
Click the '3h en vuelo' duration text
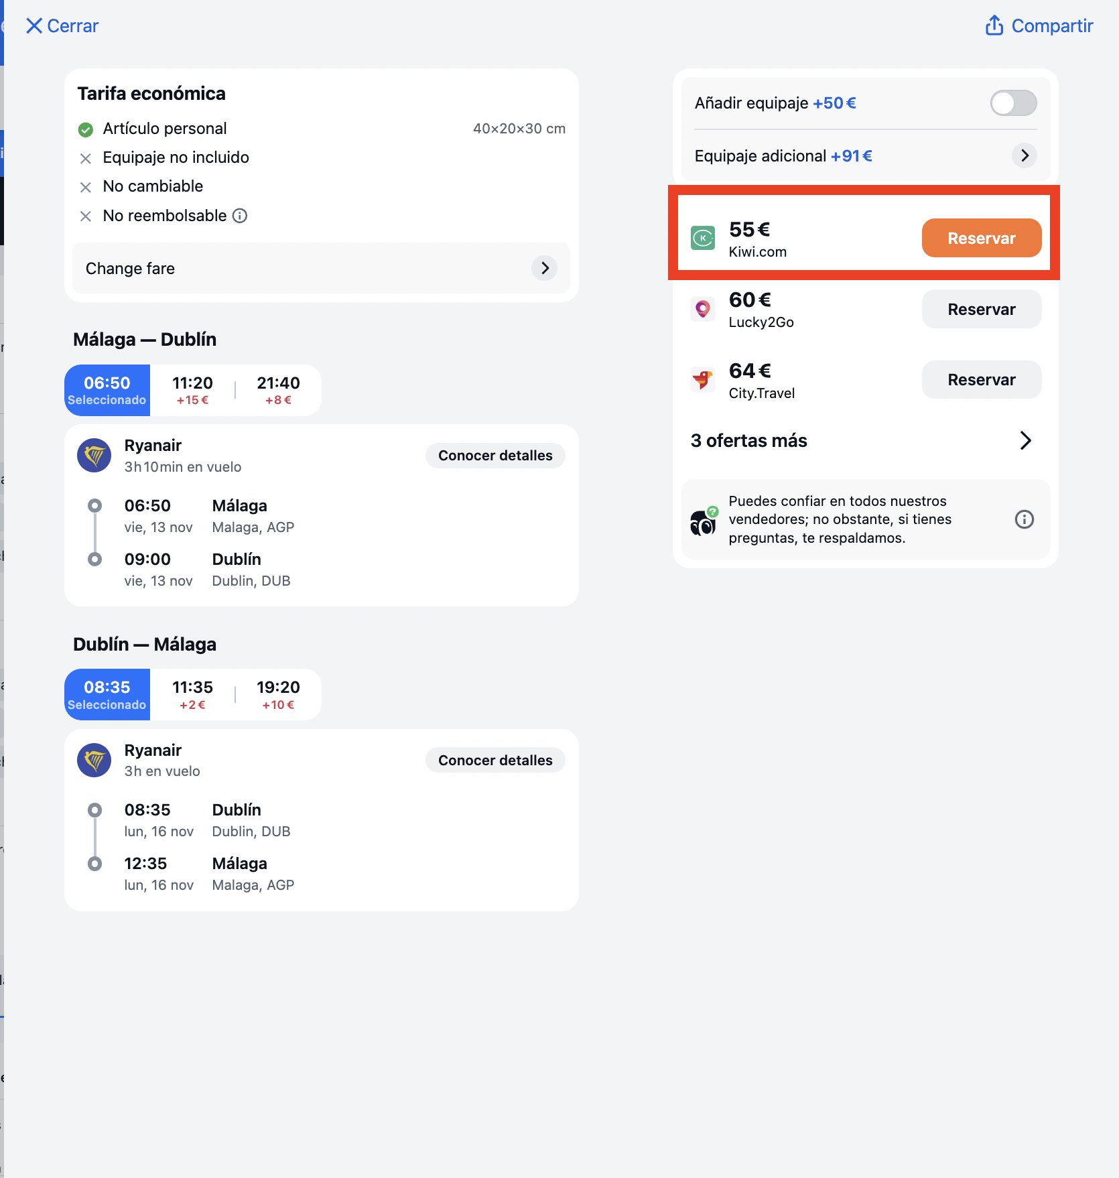tap(162, 771)
